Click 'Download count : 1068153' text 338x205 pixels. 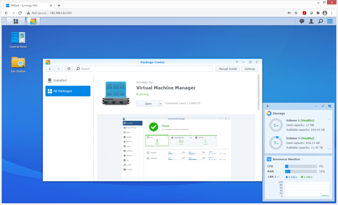(183, 103)
